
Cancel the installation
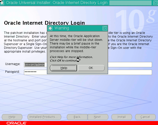pyautogui.click(x=145, y=117)
